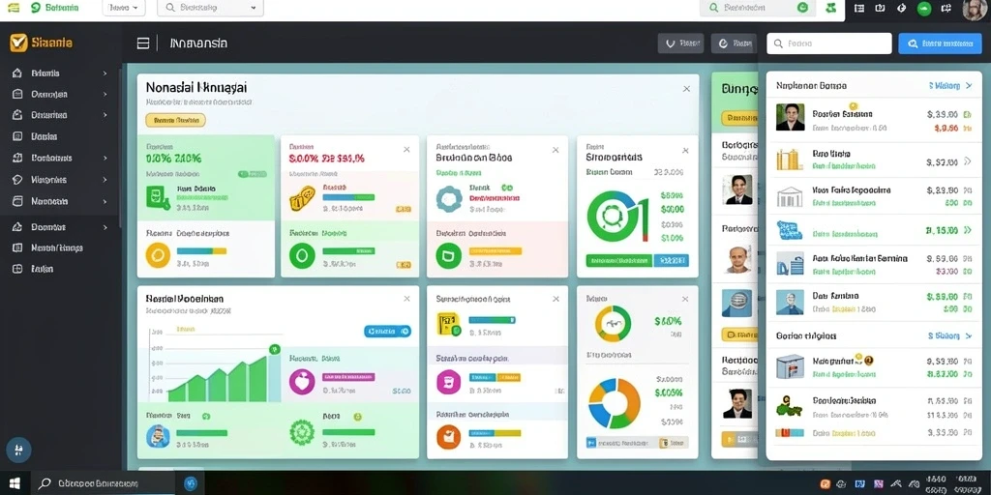Click the orange icon in the taskbar system tray
Screen dimensions: 991x495
825,484
